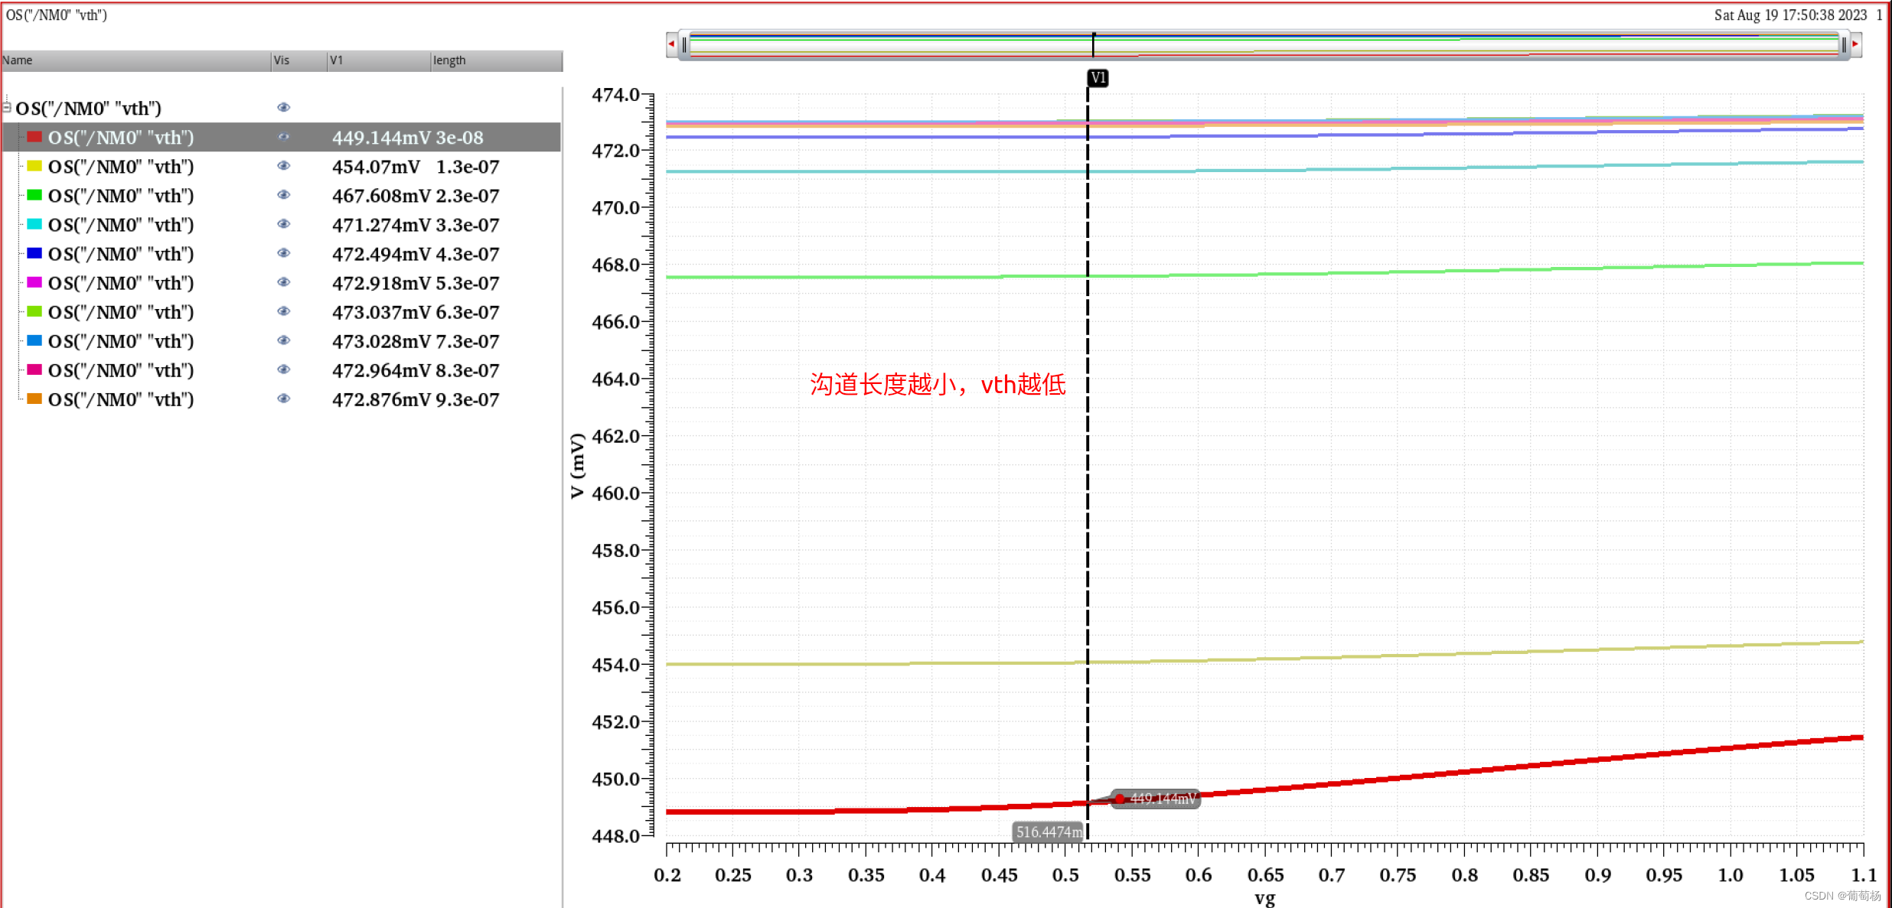This screenshot has height=908, width=1892.
Task: Click the left arrow of the zoom scrollbar
Action: tap(671, 44)
